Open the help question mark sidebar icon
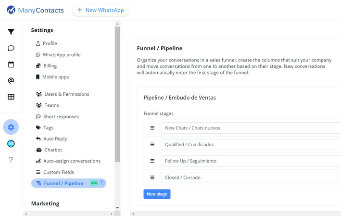This screenshot has height=216, width=341. pyautogui.click(x=11, y=160)
